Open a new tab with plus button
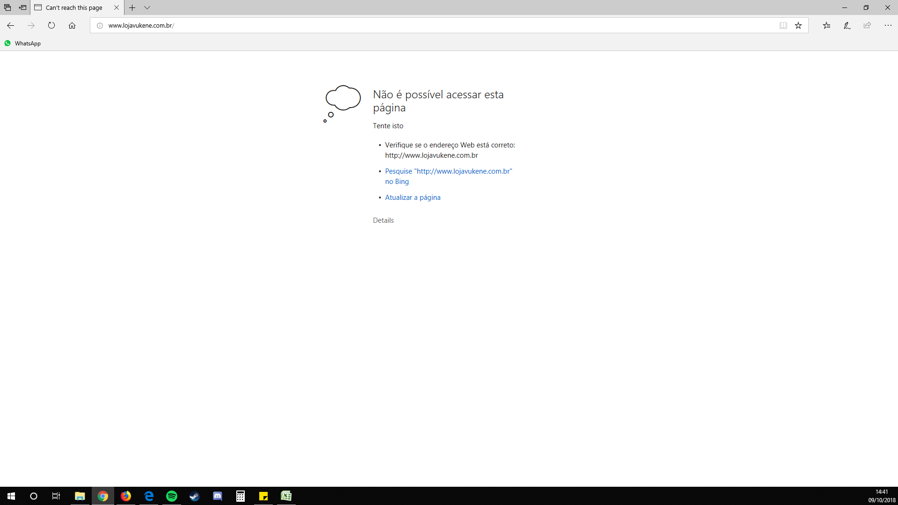Screen dimensions: 898x505 pos(132,7)
